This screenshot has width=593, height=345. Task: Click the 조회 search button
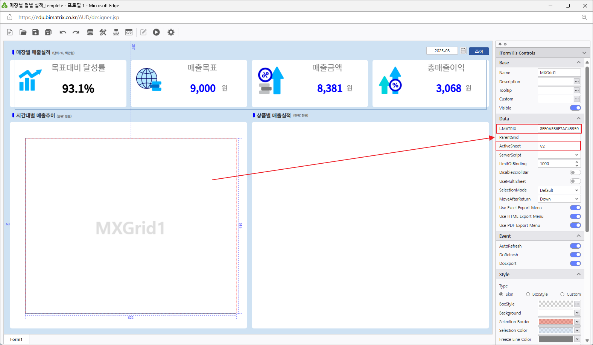[x=479, y=51]
